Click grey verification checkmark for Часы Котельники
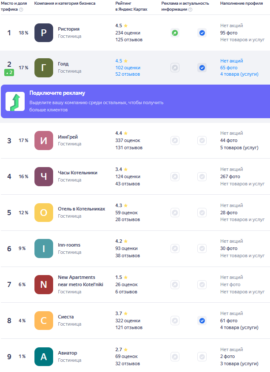 202,176
